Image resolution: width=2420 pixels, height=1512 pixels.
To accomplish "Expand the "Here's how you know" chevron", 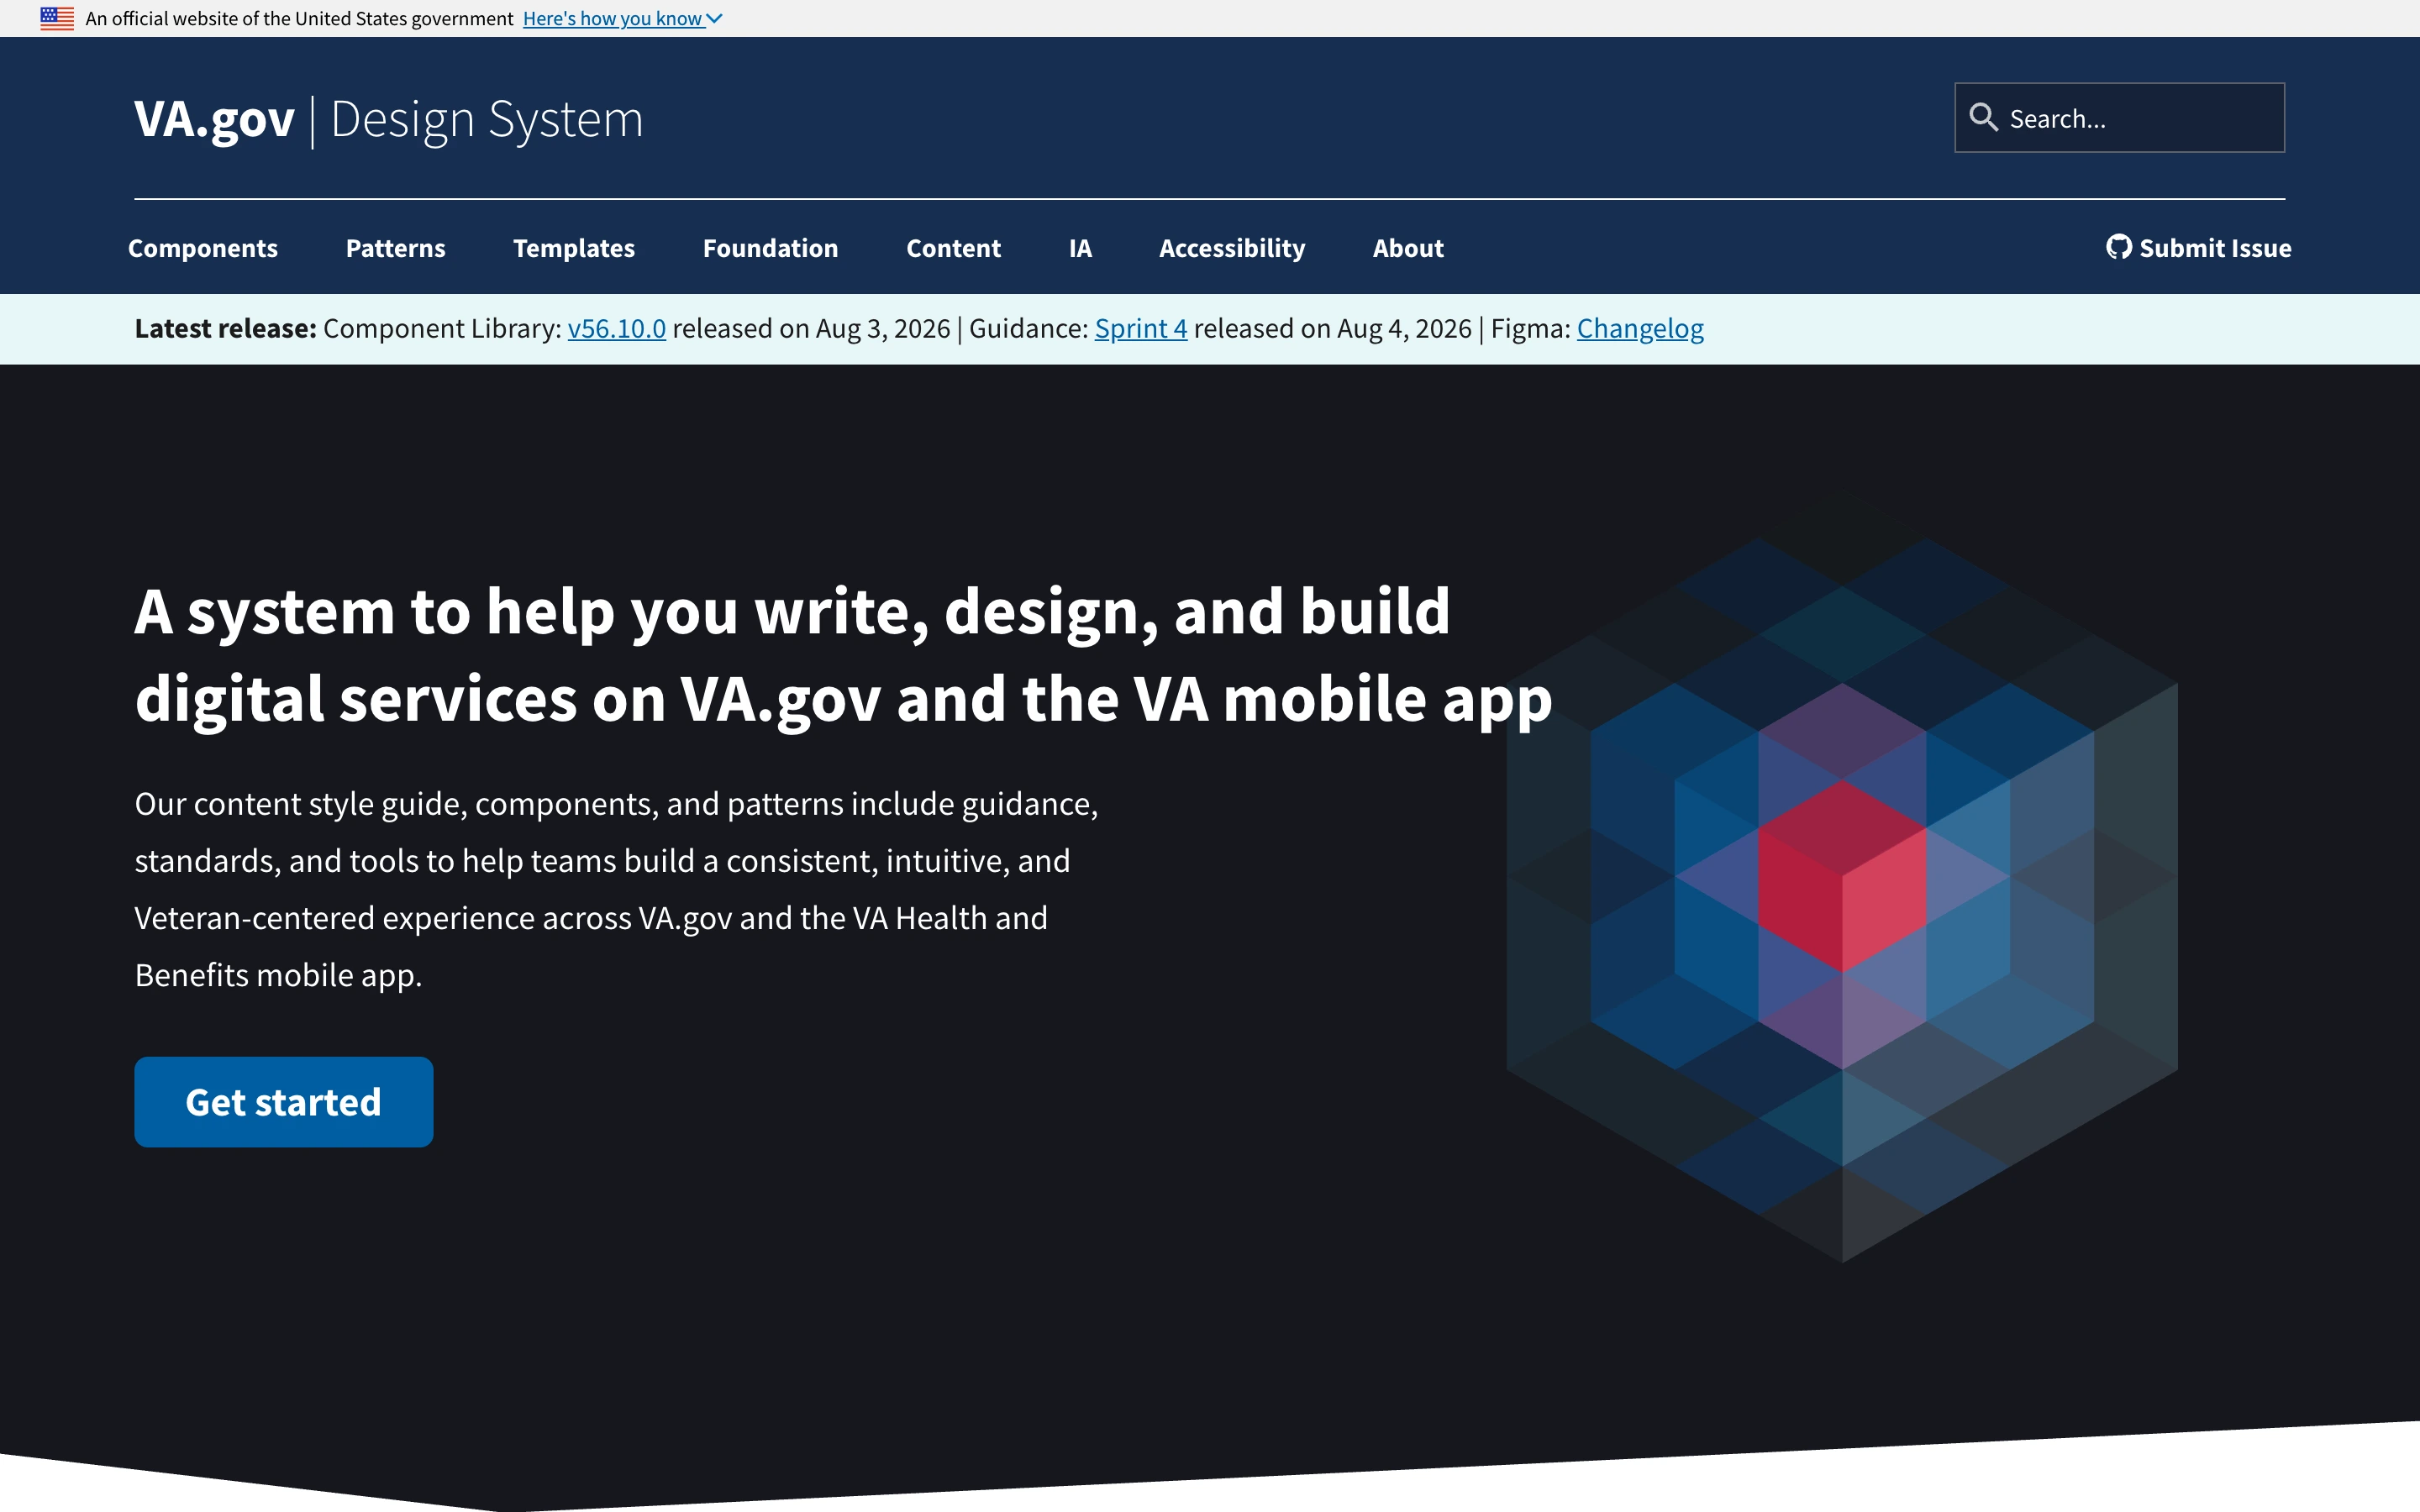I will point(714,18).
